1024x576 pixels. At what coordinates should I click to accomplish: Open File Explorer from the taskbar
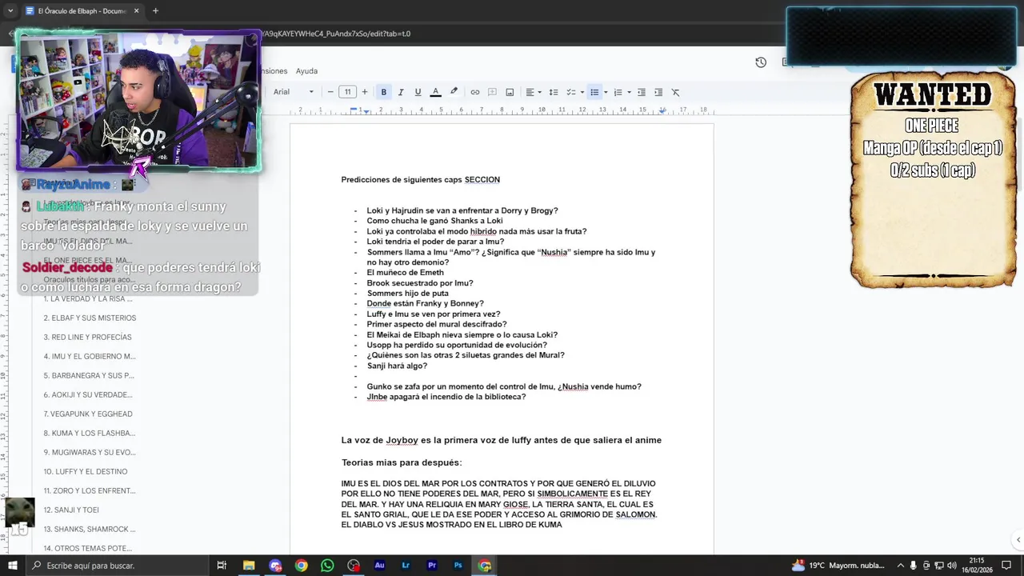pos(249,566)
